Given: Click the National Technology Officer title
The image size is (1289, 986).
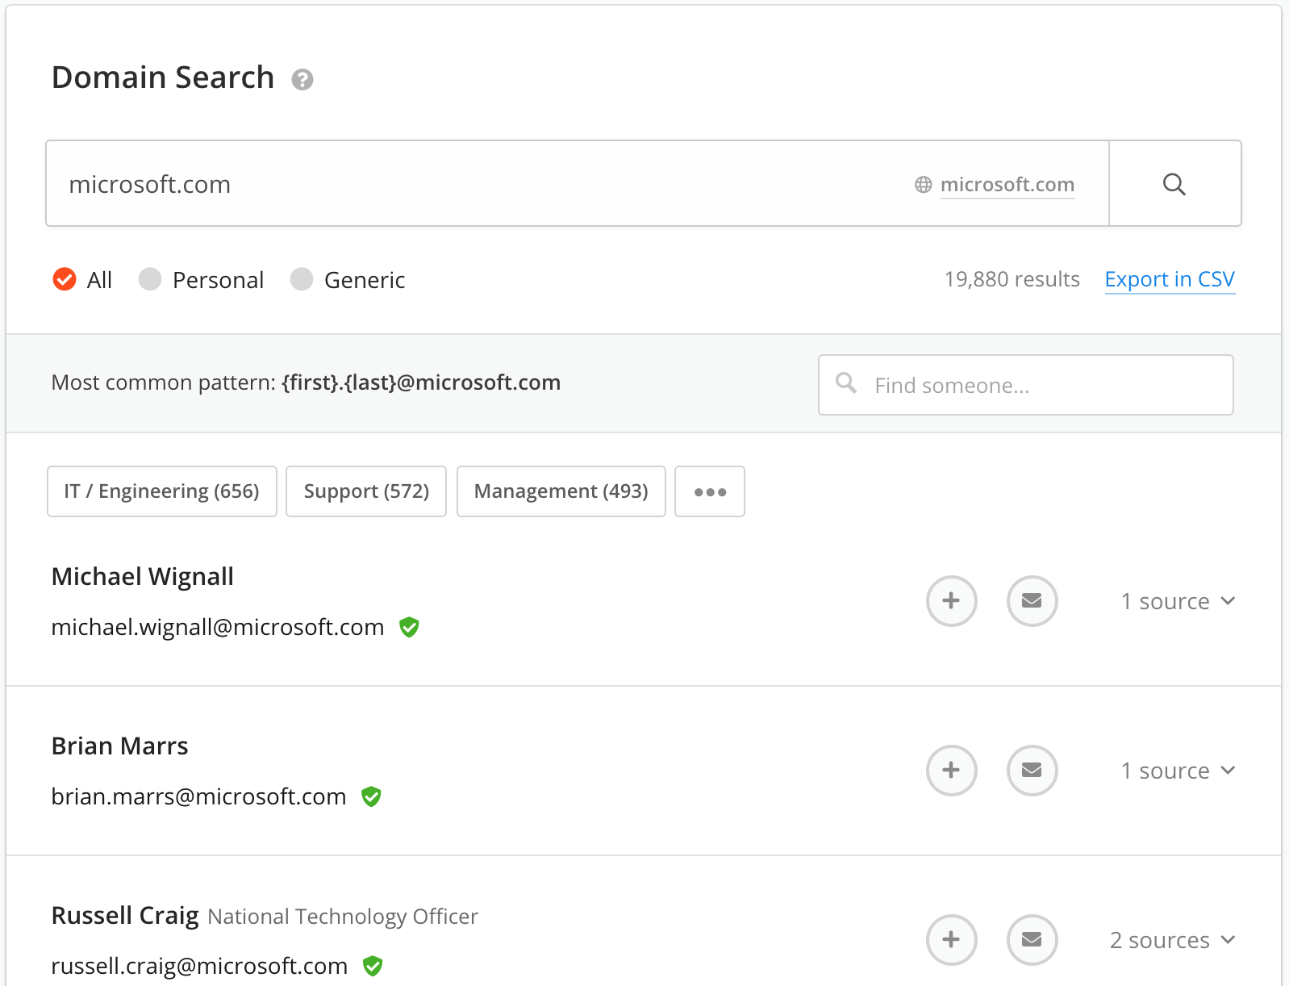Looking at the screenshot, I should [343, 917].
